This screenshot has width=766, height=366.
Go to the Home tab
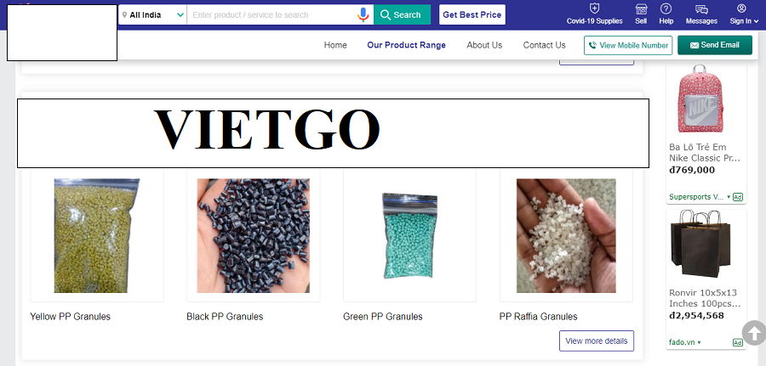(x=335, y=45)
